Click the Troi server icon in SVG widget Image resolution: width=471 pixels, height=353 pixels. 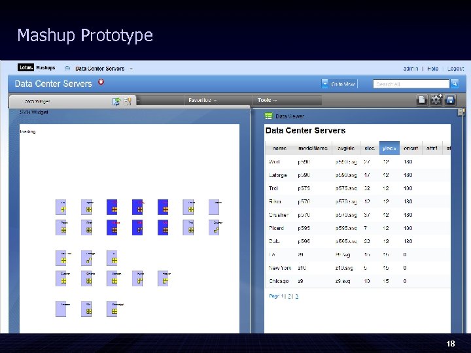[x=188, y=227]
